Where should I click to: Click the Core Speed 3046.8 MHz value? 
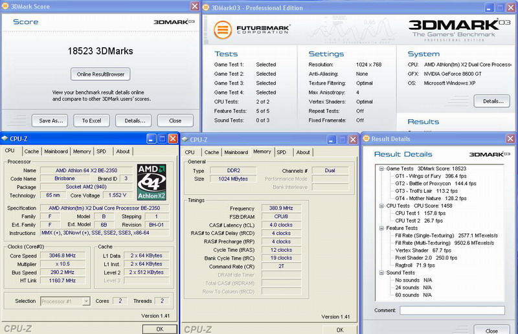[x=62, y=256]
